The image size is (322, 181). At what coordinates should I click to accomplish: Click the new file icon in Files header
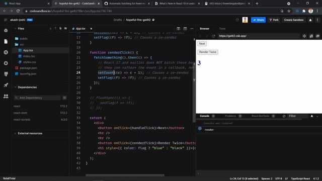point(60,28)
